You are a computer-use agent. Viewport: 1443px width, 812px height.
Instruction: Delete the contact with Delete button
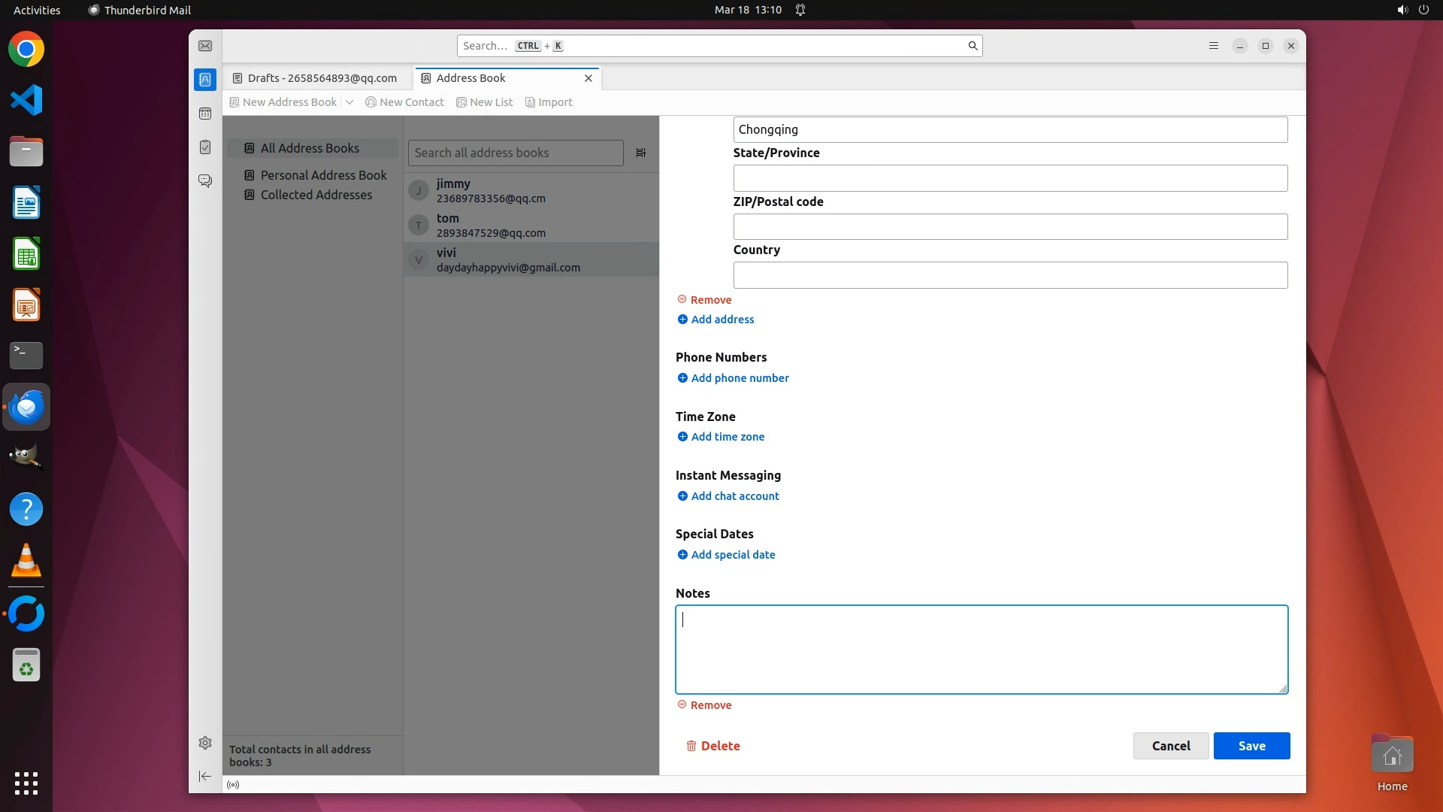pos(713,746)
